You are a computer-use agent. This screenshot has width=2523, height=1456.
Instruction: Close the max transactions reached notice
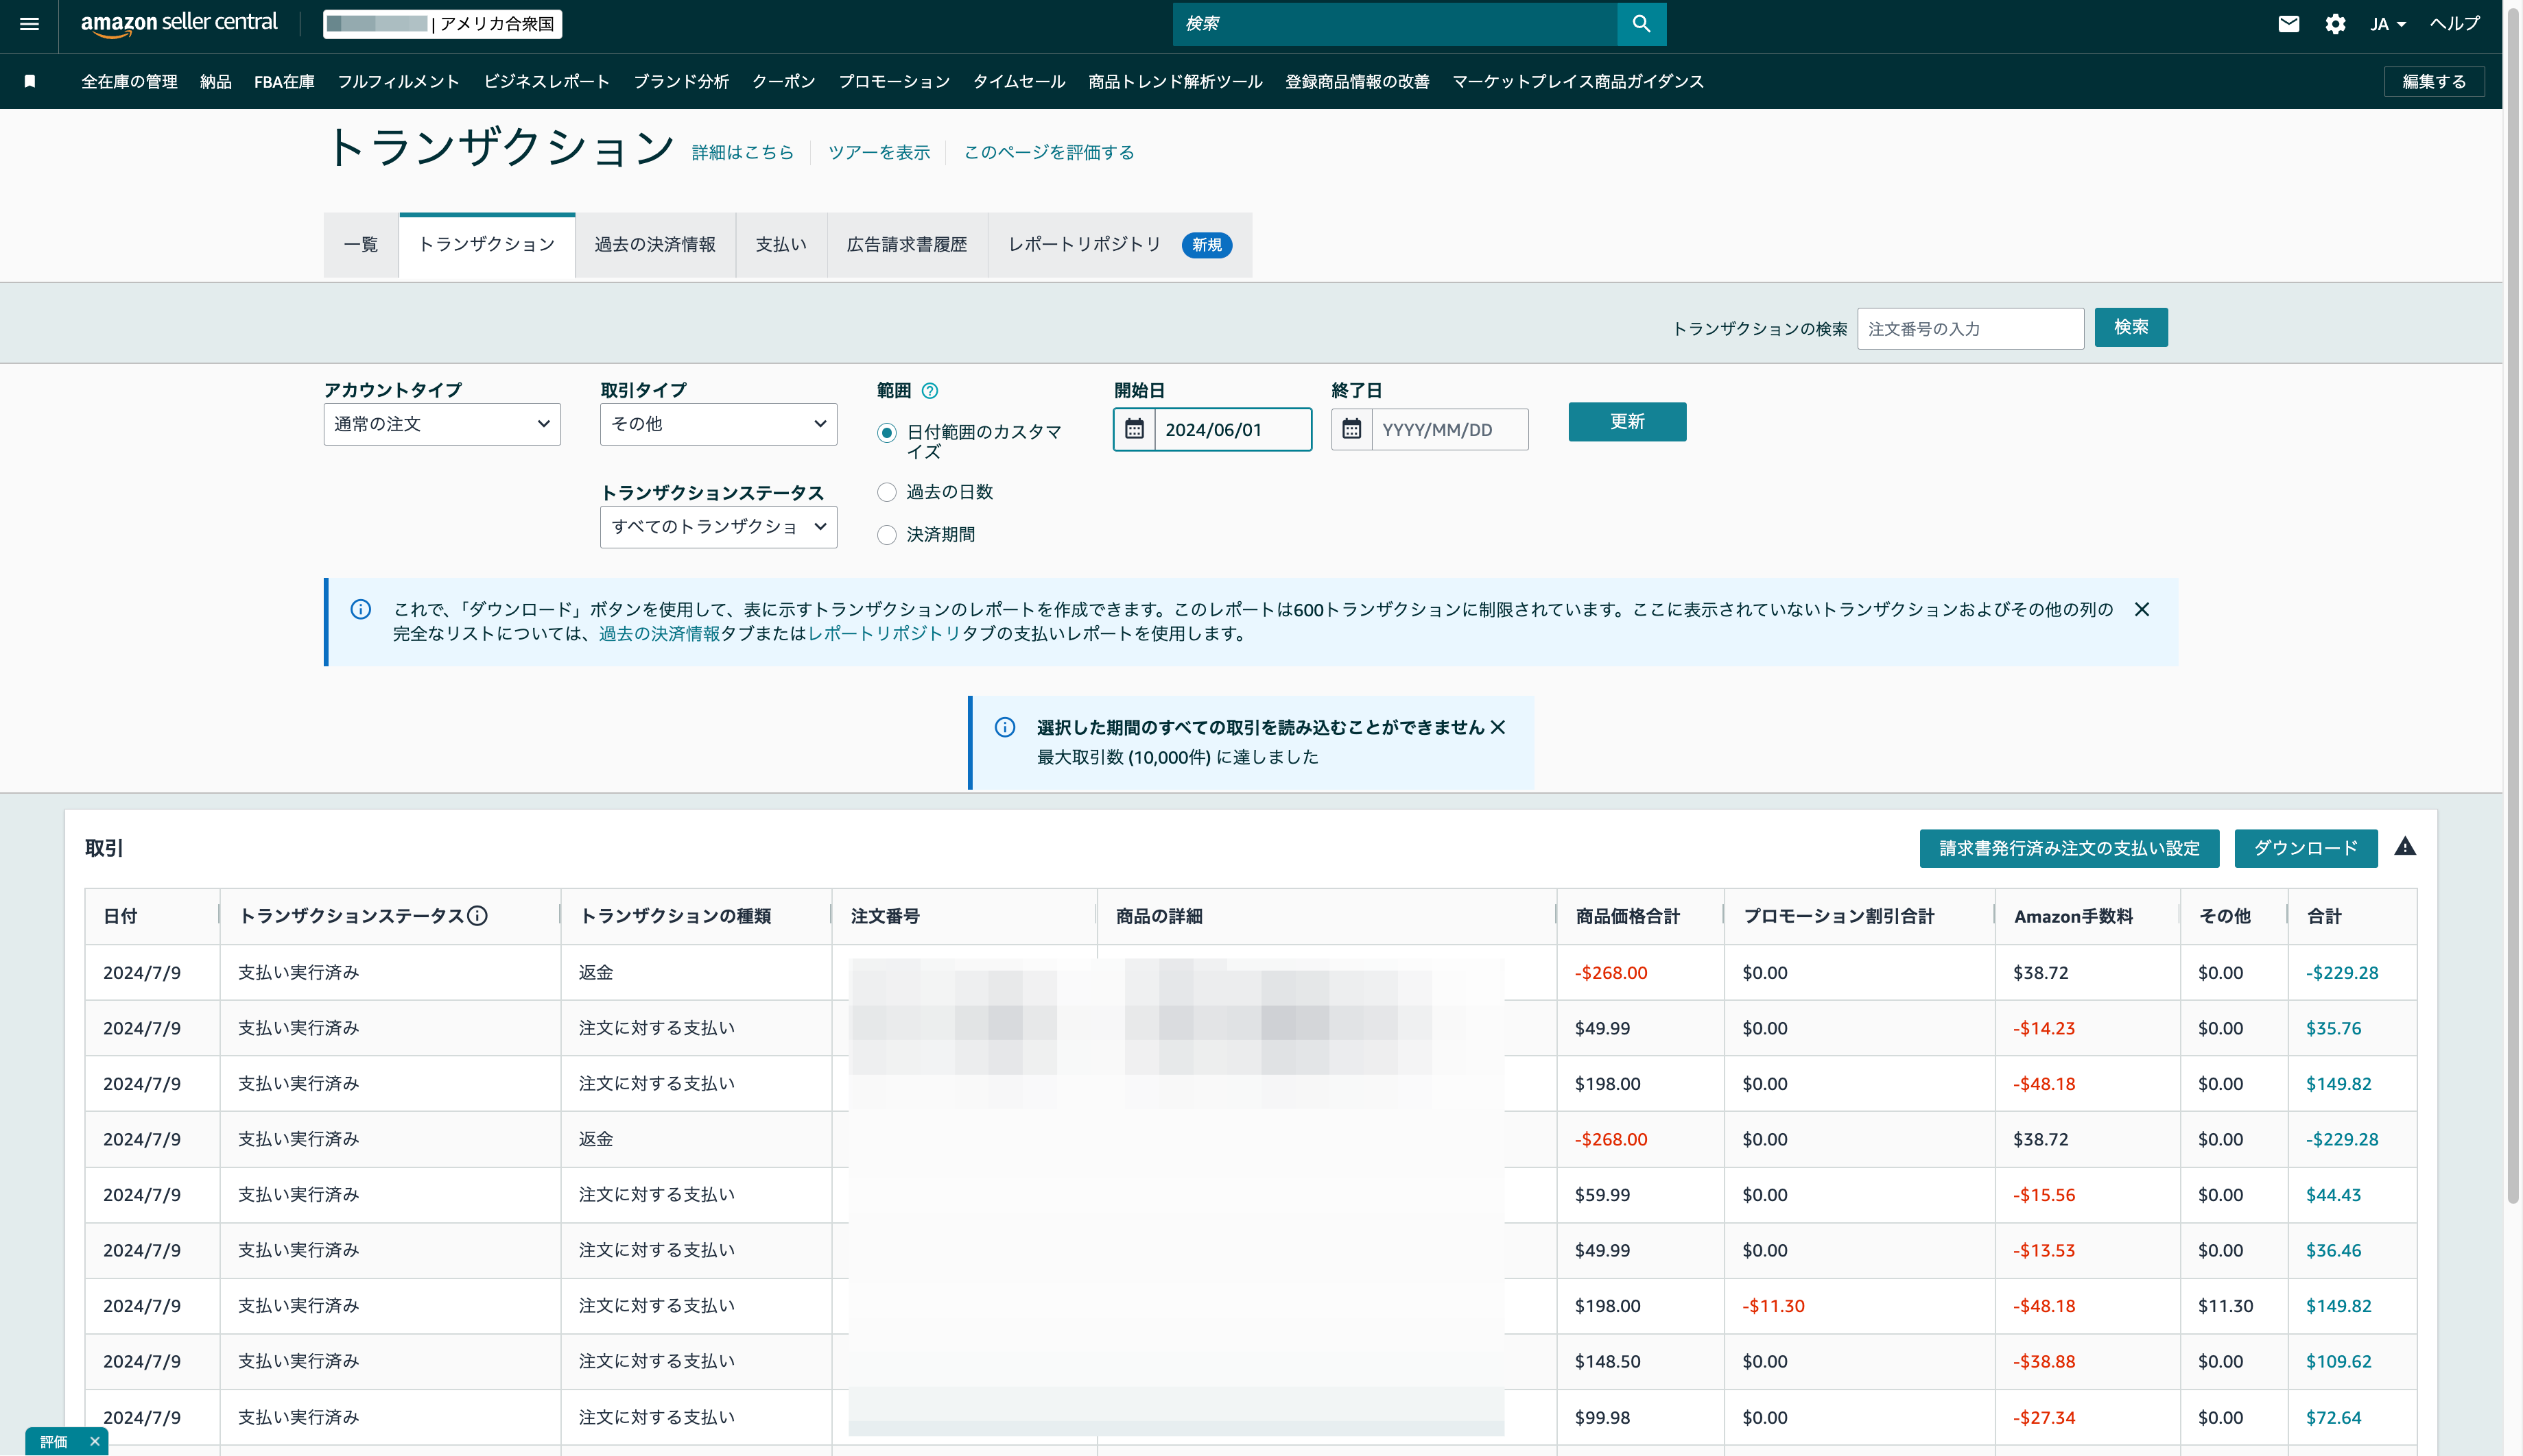(x=1497, y=727)
